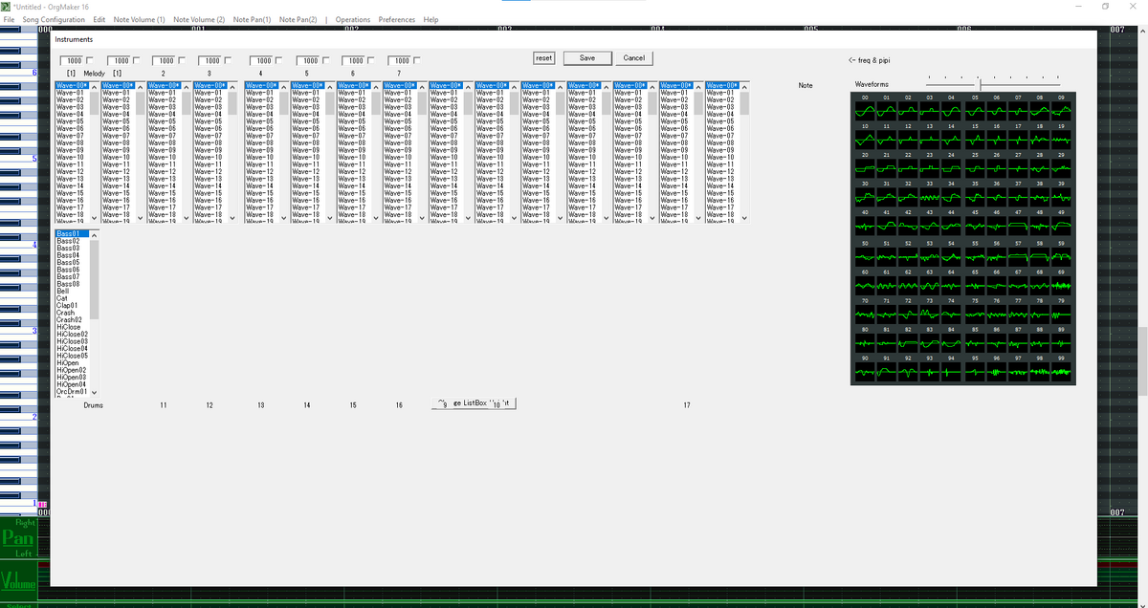The image size is (1148, 608).
Task: Select waveform thumbnail 70
Action: point(865,313)
